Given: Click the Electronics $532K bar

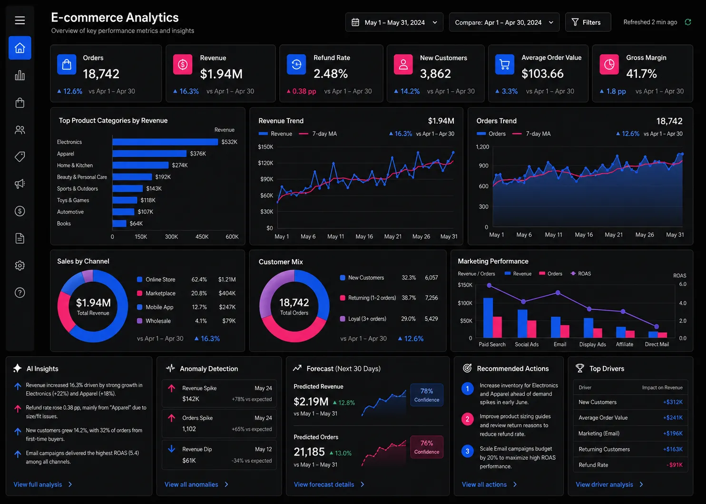Looking at the screenshot, I should point(165,142).
